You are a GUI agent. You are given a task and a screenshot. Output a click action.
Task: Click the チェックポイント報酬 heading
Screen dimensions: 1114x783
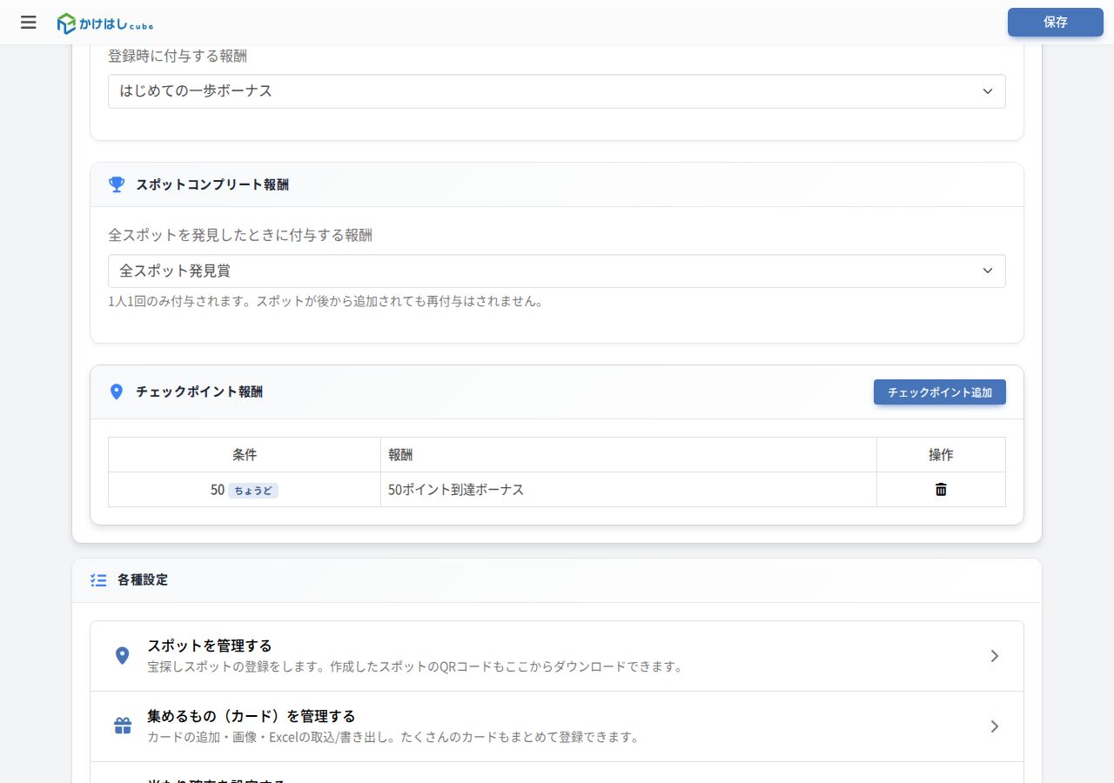click(x=199, y=391)
